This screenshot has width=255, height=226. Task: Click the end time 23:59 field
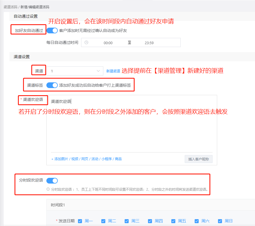coord(149,43)
